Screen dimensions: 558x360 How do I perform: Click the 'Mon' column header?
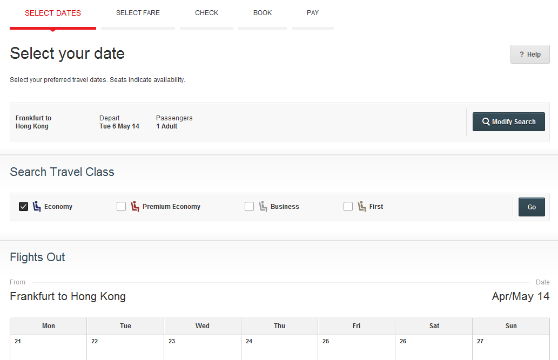49,326
